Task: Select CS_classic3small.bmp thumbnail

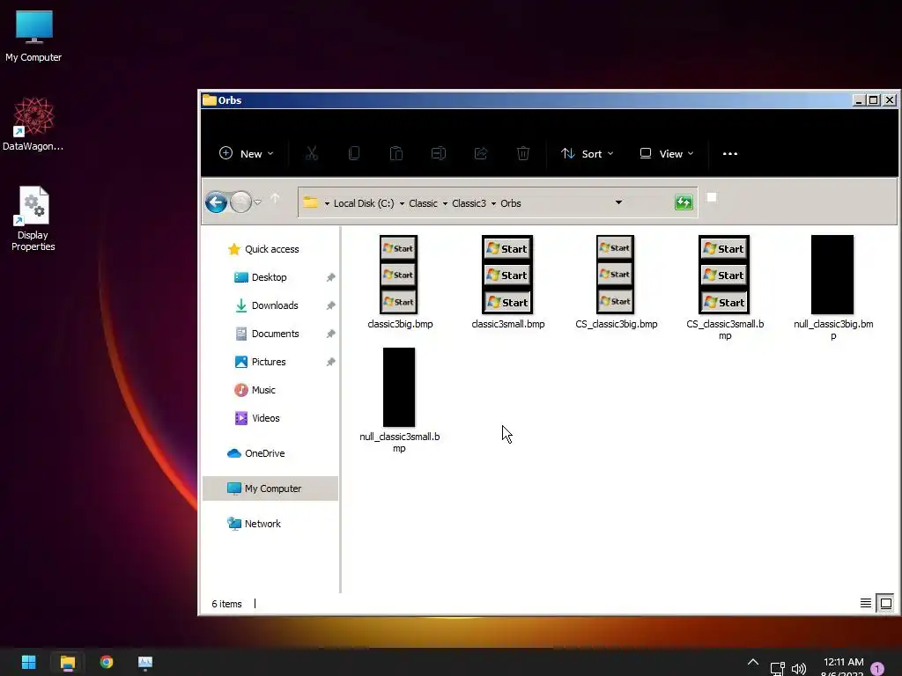Action: pyautogui.click(x=724, y=275)
